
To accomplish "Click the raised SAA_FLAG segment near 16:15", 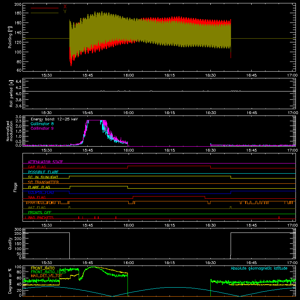I will pyautogui.click(x=169, y=196).
